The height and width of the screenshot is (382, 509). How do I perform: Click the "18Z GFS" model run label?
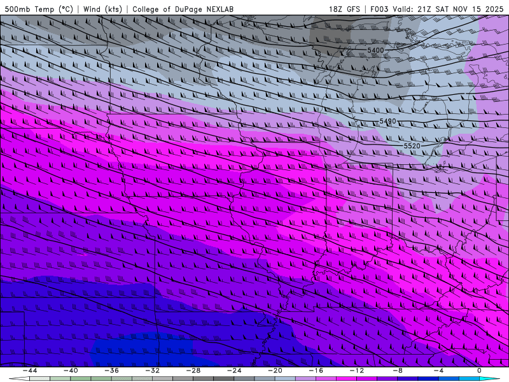click(344, 9)
